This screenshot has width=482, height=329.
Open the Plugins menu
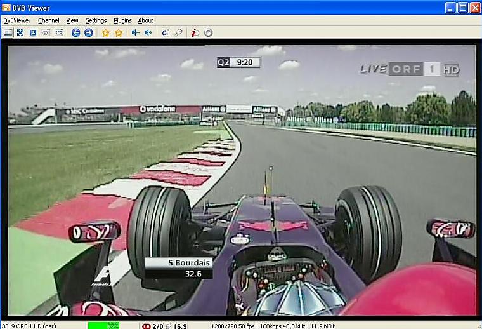(122, 20)
